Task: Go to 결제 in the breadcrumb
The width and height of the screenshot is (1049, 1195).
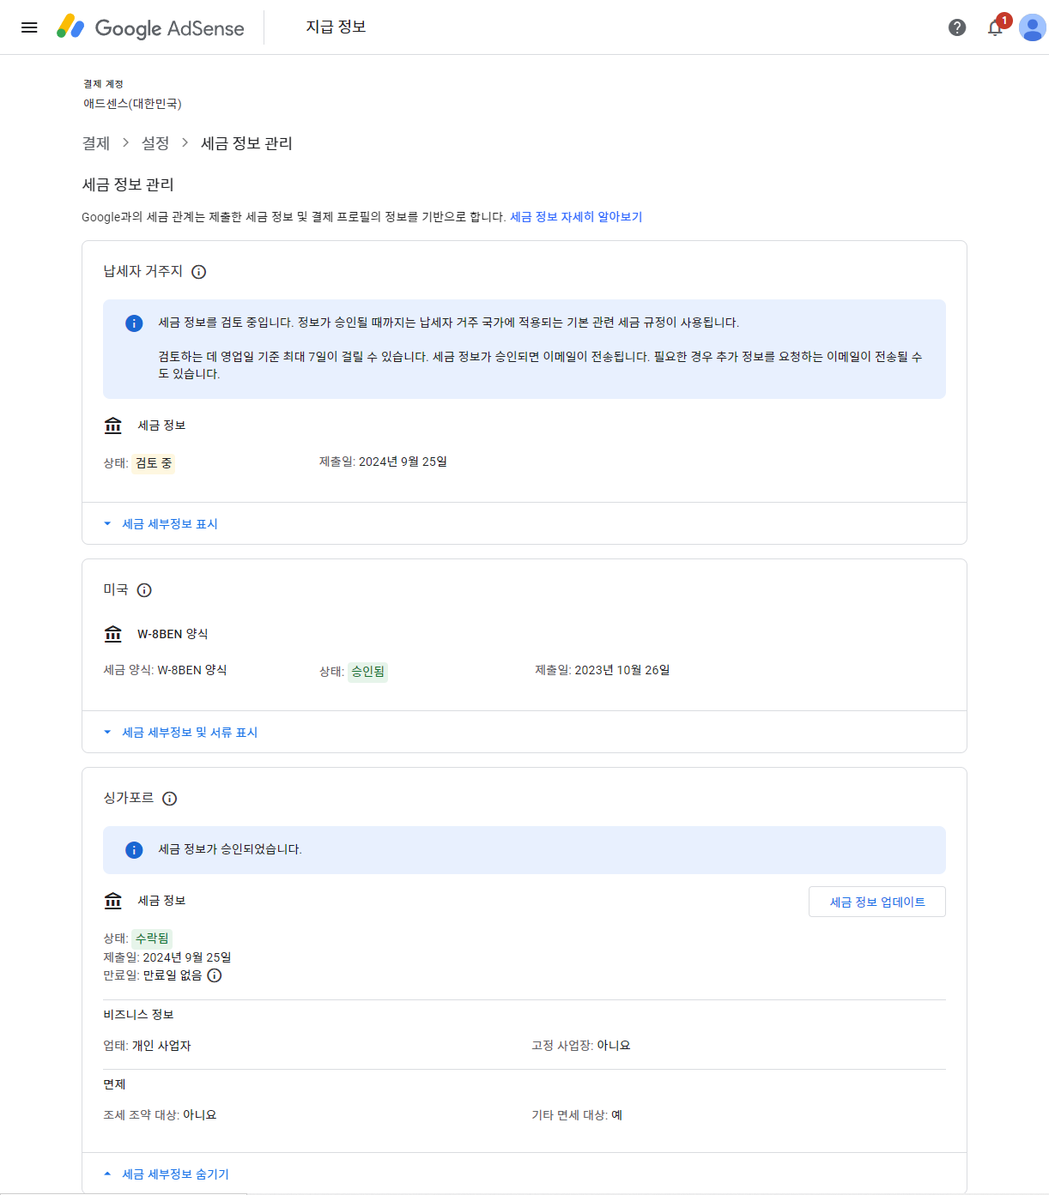Action: (x=94, y=143)
